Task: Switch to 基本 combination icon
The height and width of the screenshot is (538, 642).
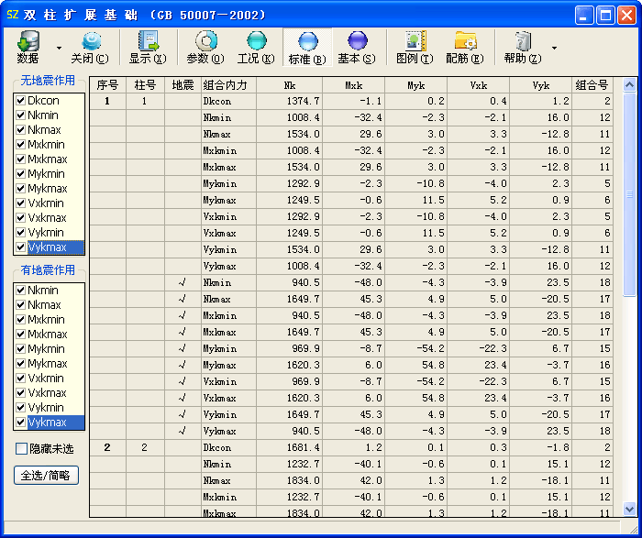Action: [357, 41]
